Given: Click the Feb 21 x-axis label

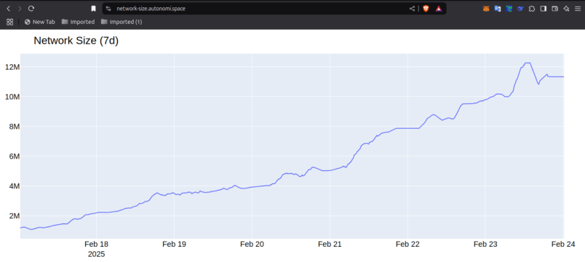Looking at the screenshot, I should (x=330, y=245).
